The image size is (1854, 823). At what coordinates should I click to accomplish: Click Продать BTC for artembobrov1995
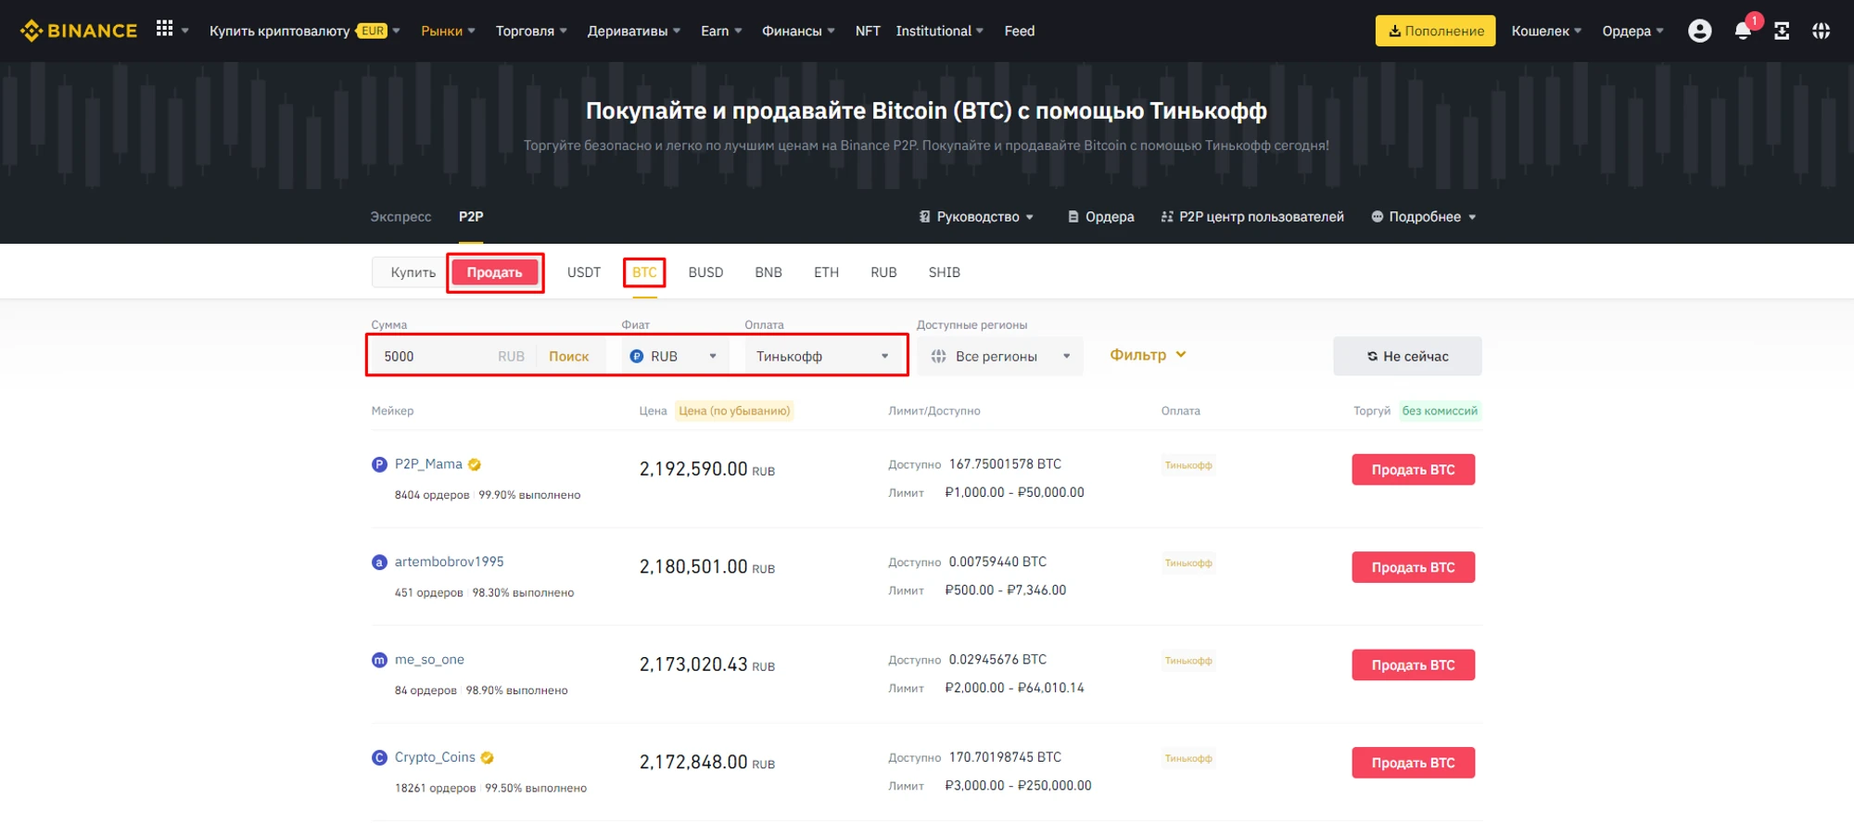click(x=1412, y=567)
